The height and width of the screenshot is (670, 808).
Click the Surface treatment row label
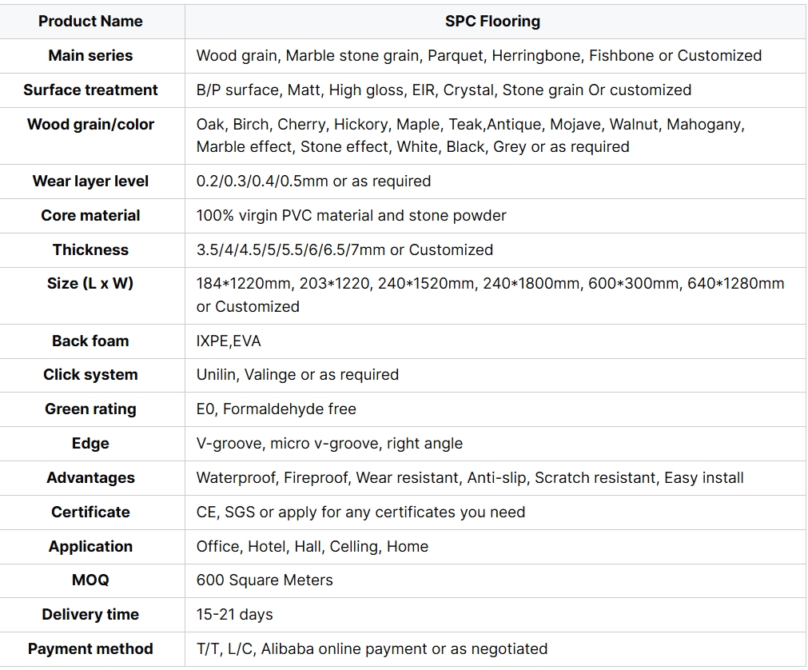90,90
